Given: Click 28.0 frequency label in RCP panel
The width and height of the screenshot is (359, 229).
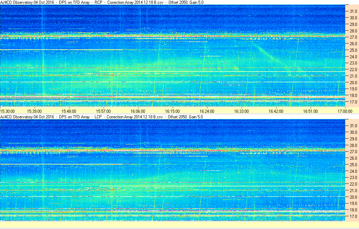Looking at the screenshot, I should [x=352, y=31].
